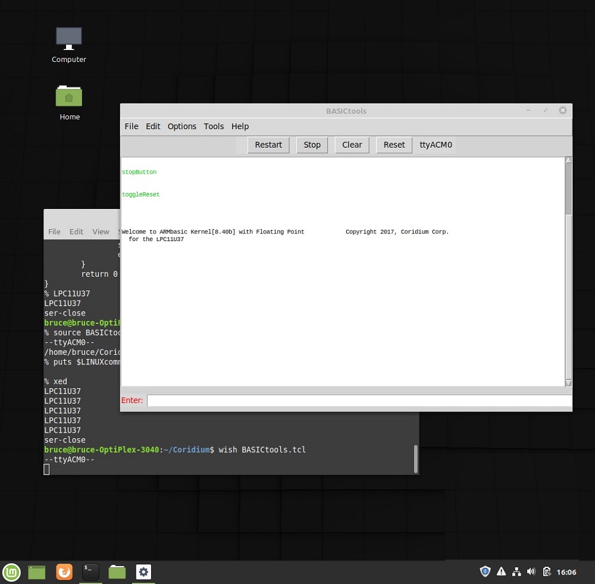Click the settings gear taskbar icon
Image resolution: width=595 pixels, height=584 pixels.
pyautogui.click(x=143, y=572)
